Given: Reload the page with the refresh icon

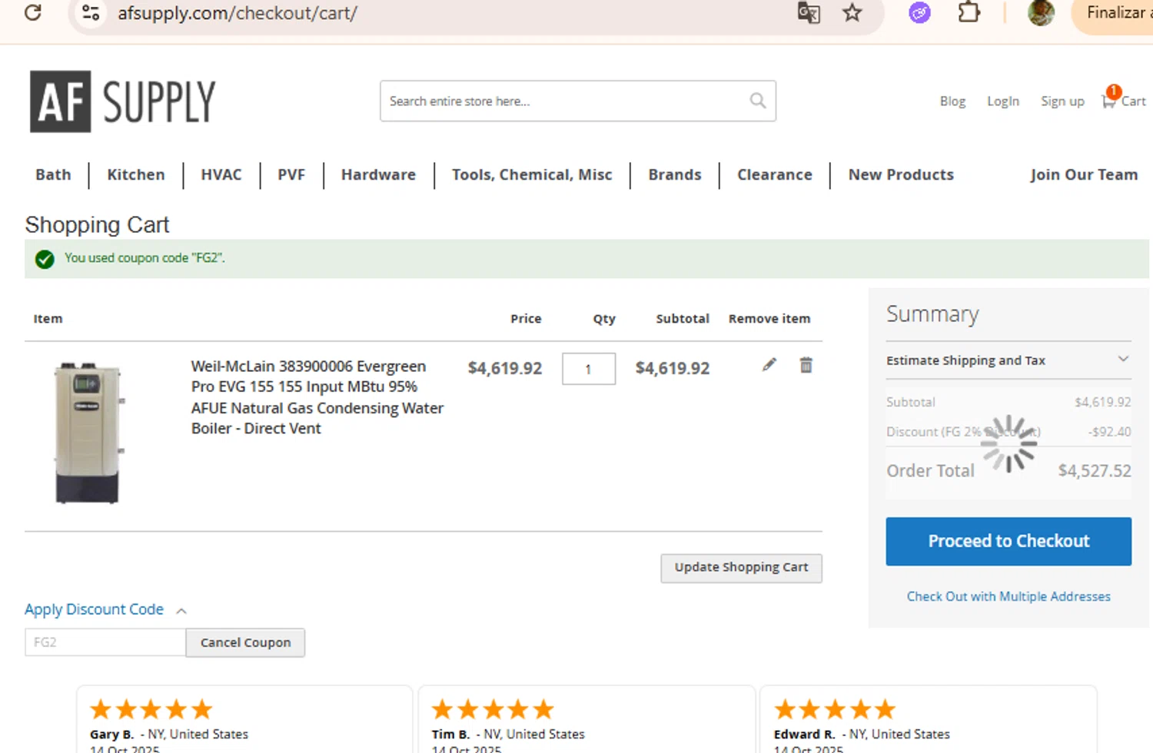Looking at the screenshot, I should point(33,12).
